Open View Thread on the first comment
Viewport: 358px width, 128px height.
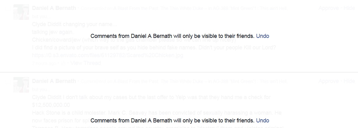(85, 63)
